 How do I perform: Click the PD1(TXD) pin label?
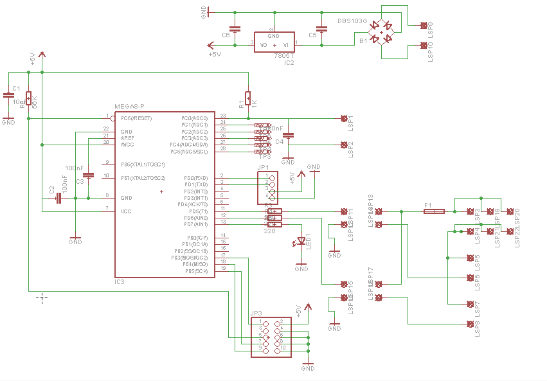coord(195,185)
